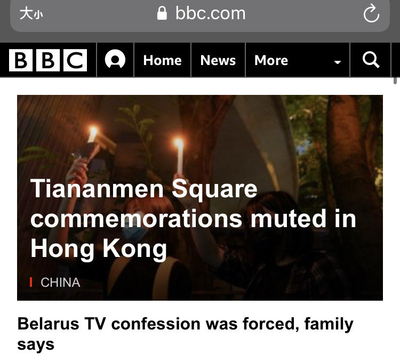Image resolution: width=400 pixels, height=362 pixels.
Task: Click the raised candle in lead image
Action: [179, 157]
